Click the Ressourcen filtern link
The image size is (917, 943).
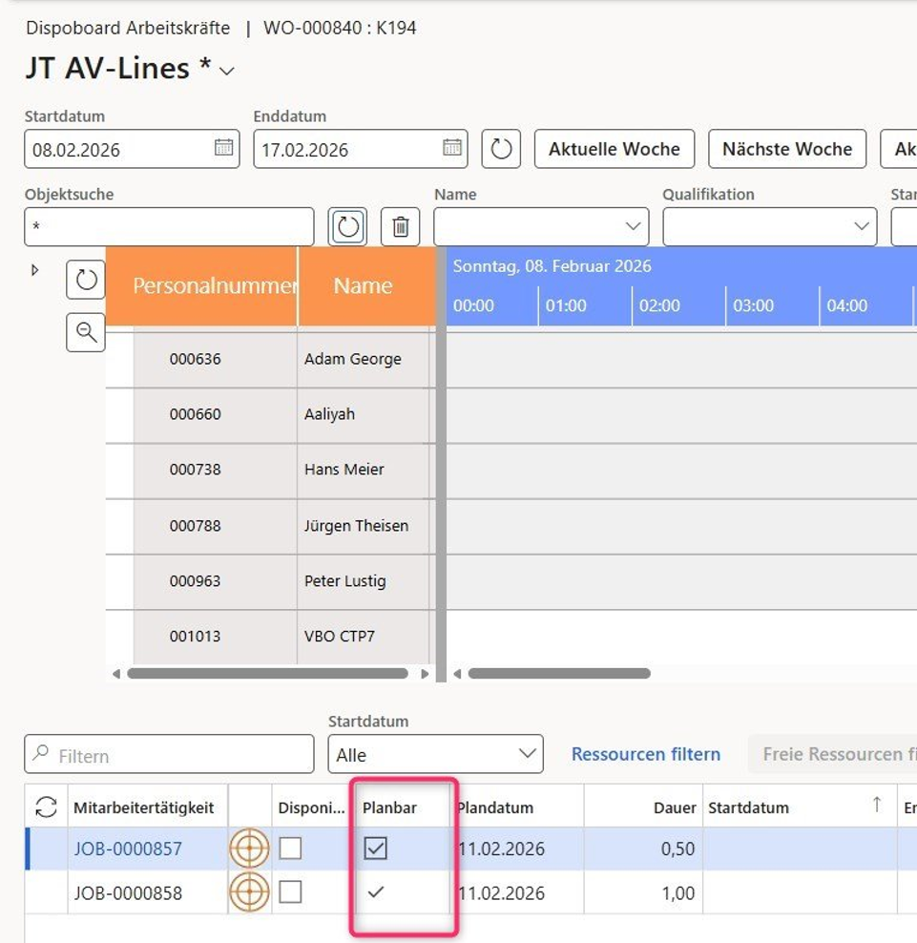point(645,754)
